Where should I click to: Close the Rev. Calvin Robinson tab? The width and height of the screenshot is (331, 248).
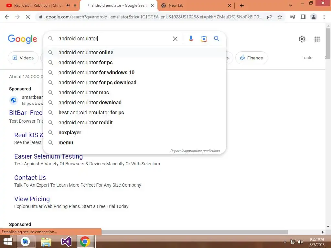point(75,5)
